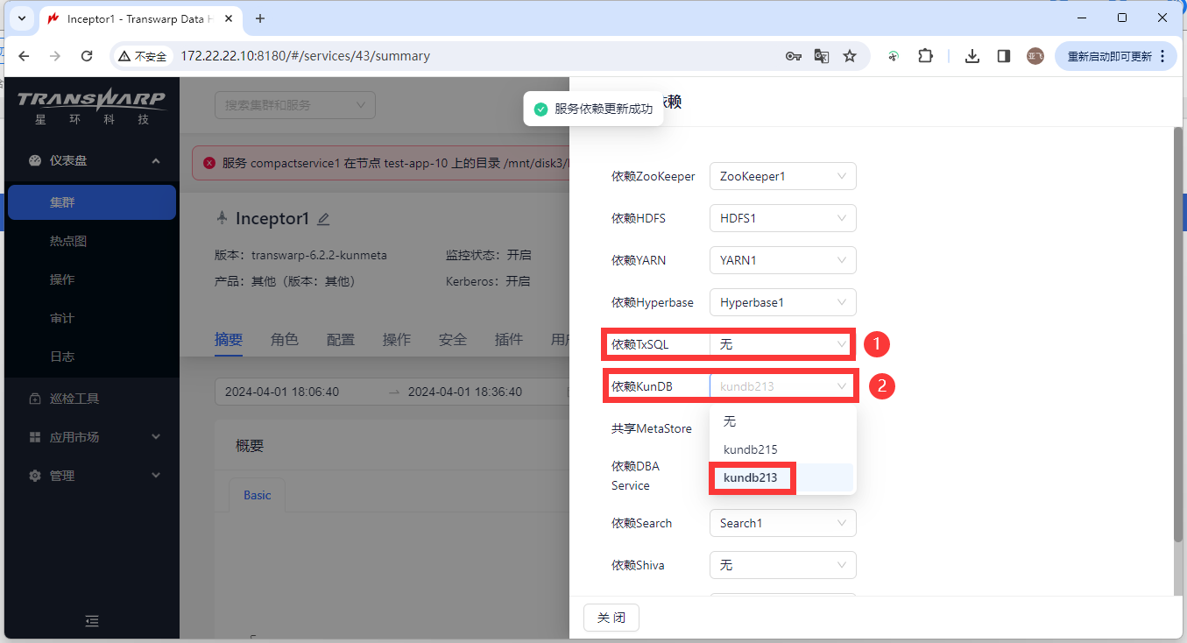Click the browser address bar URL
1187x643 pixels.
point(305,56)
